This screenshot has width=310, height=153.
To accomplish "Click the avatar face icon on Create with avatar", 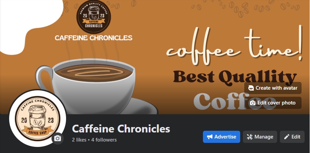I will pyautogui.click(x=251, y=88).
